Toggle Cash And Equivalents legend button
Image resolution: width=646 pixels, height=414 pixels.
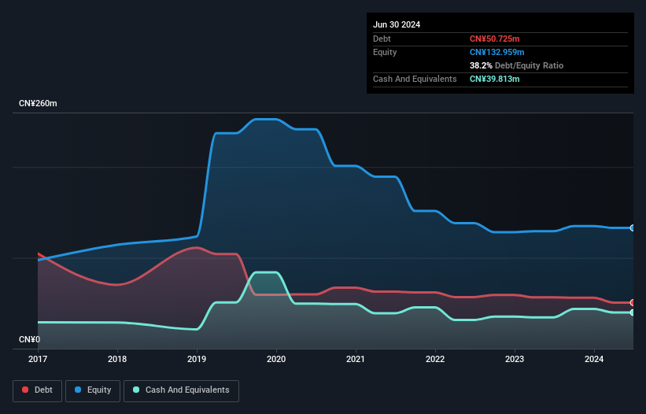pyautogui.click(x=181, y=390)
